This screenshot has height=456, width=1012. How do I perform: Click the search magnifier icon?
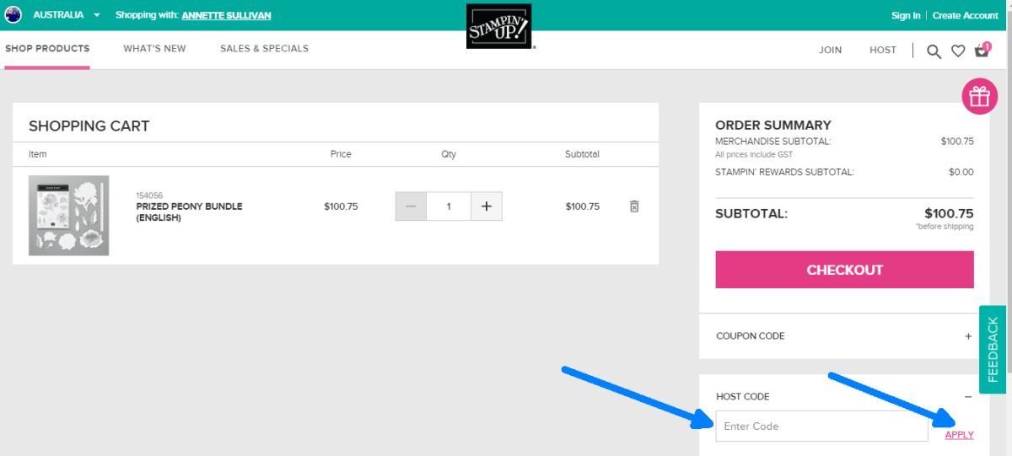934,51
